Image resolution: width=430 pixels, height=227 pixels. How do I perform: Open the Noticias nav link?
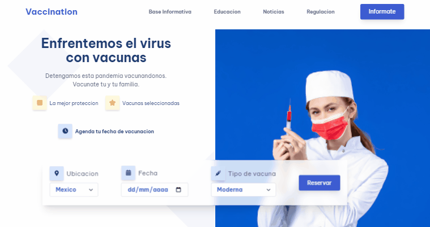pyautogui.click(x=274, y=12)
